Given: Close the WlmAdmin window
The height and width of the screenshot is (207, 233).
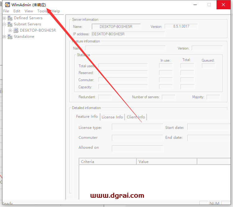Looking at the screenshot, I should pyautogui.click(x=223, y=5).
